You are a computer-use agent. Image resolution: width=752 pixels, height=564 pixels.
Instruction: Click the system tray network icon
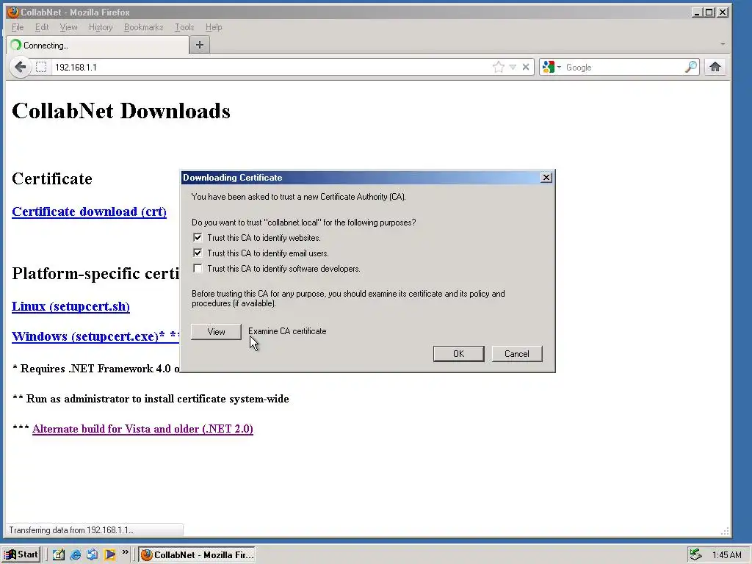coord(695,554)
